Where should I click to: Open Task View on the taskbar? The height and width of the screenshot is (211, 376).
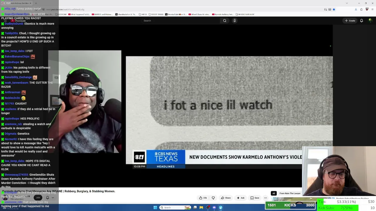pos(195,207)
